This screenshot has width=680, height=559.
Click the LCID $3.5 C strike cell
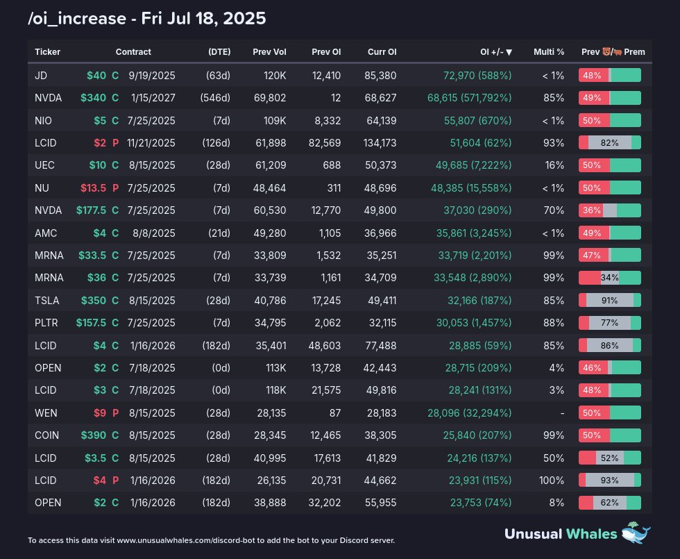(102, 458)
